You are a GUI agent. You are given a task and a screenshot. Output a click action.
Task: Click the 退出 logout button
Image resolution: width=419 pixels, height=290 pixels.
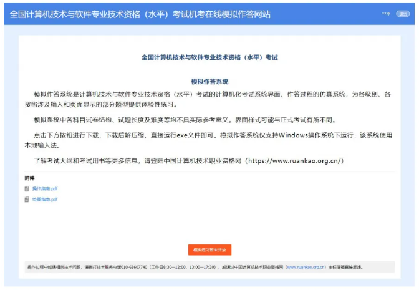tap(402, 14)
